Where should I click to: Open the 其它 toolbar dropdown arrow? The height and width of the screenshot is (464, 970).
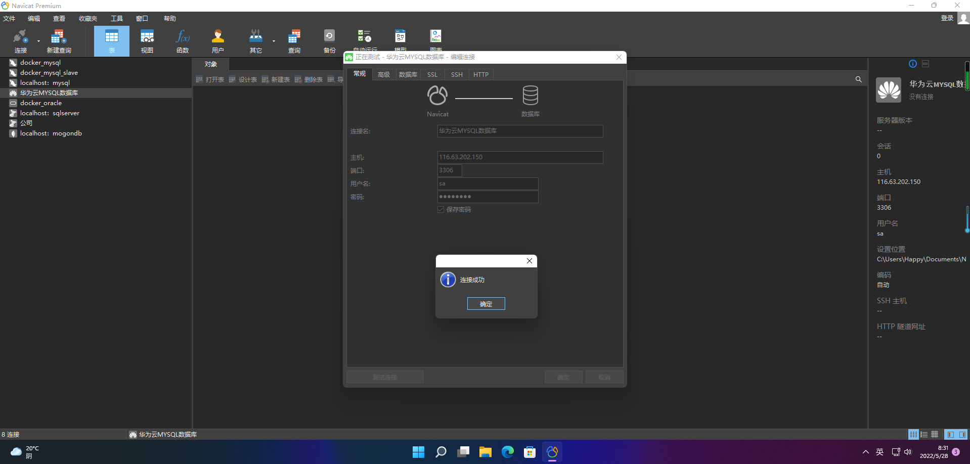(274, 41)
